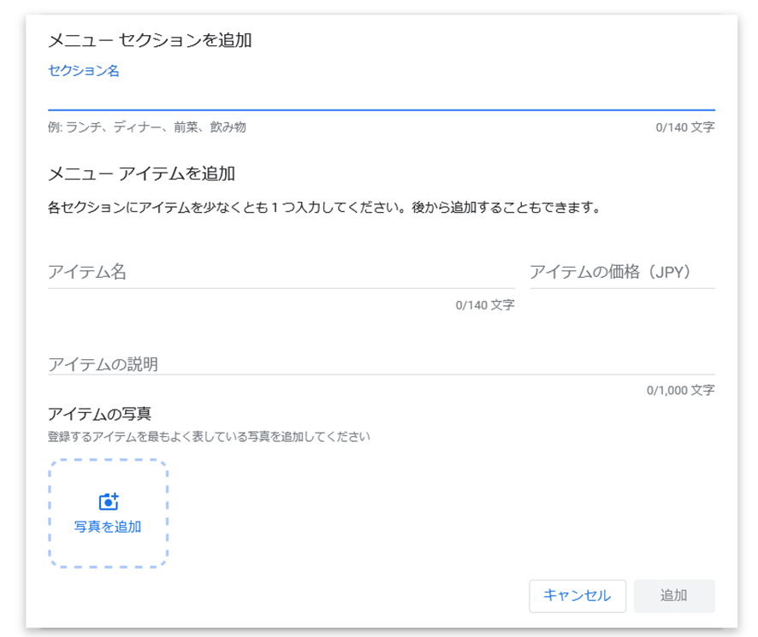Click into the アイテム名 field
The width and height of the screenshot is (758, 637).
point(281,272)
